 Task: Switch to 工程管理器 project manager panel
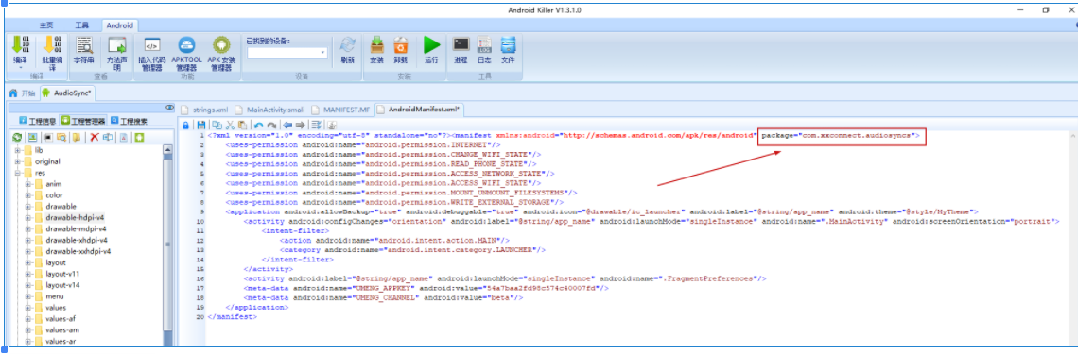(83, 121)
